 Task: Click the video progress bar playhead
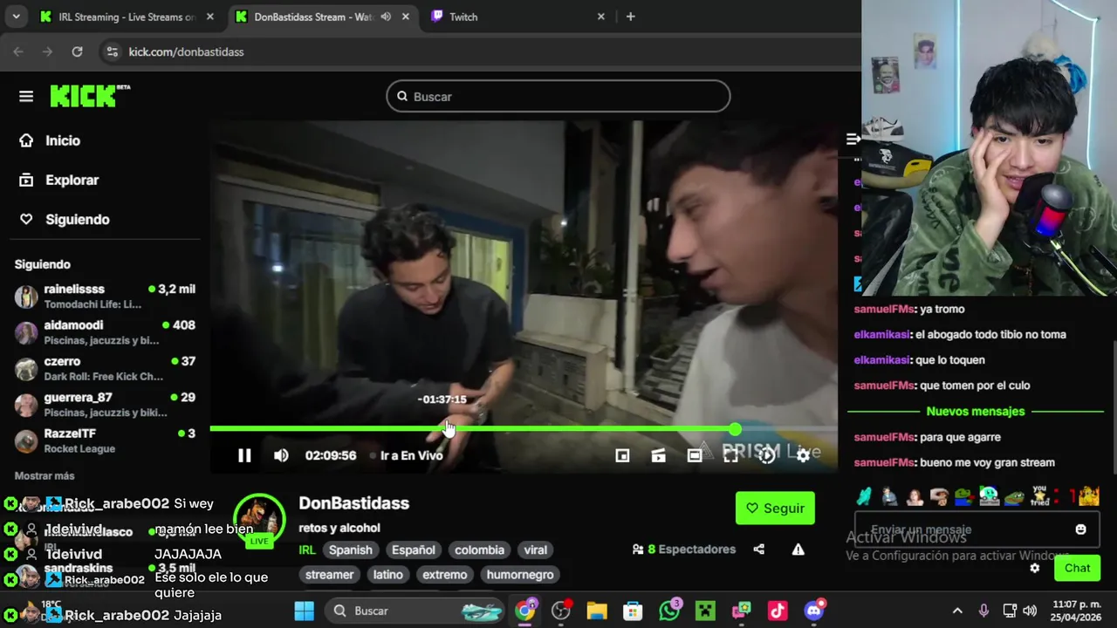736,429
